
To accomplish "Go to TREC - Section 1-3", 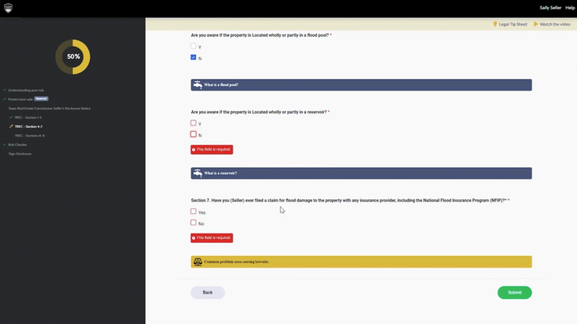I will [28, 118].
